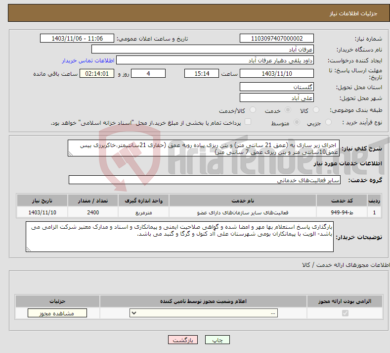The width and height of the screenshot is (390, 353).
Task: Click the گروه خدمت field سایر فعالیت‌های خدماتی
Action: [205, 180]
